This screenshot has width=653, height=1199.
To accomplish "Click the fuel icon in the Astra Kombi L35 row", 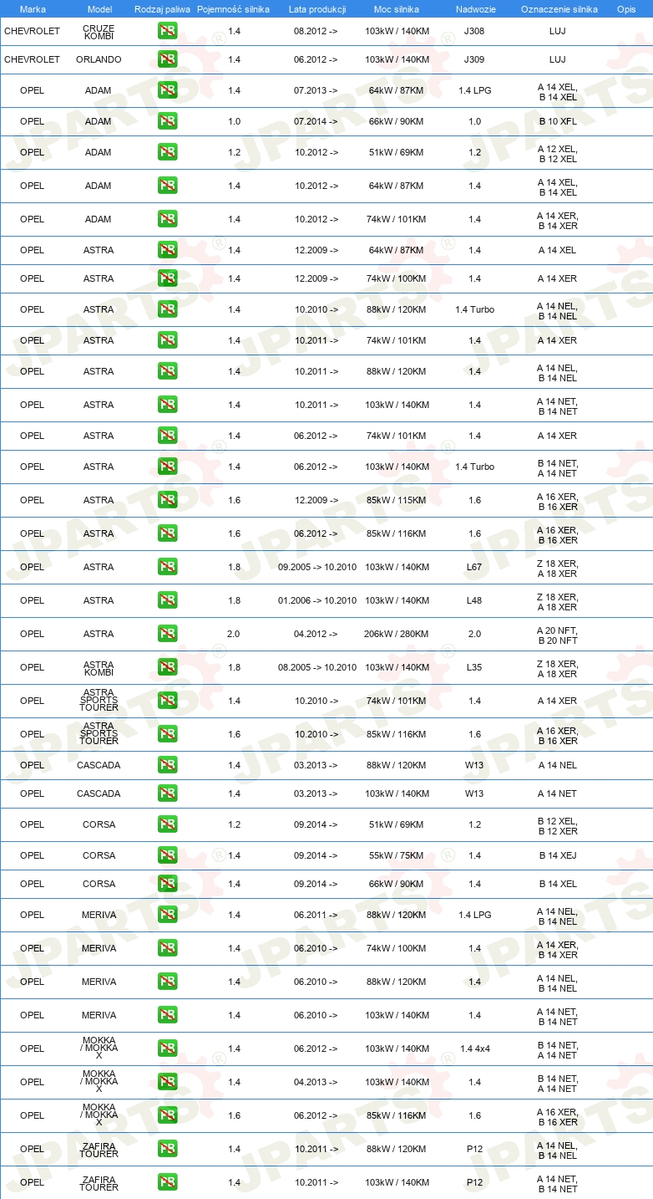I will click(x=167, y=667).
